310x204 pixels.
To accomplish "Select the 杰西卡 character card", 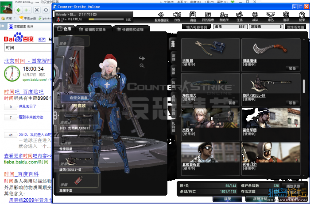I will pos(210,125).
